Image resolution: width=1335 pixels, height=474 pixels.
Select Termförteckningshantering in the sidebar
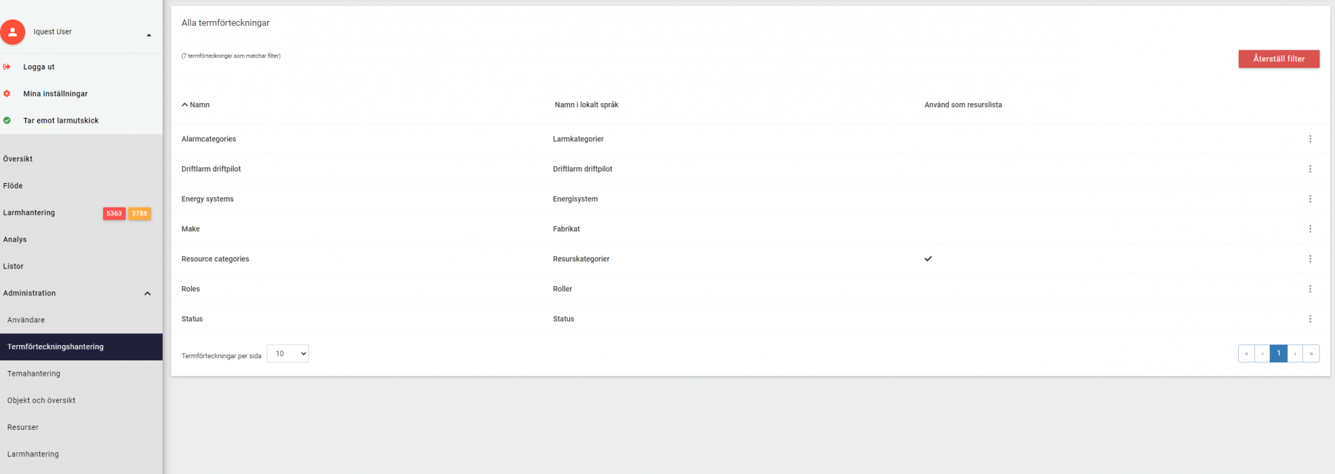click(x=81, y=347)
